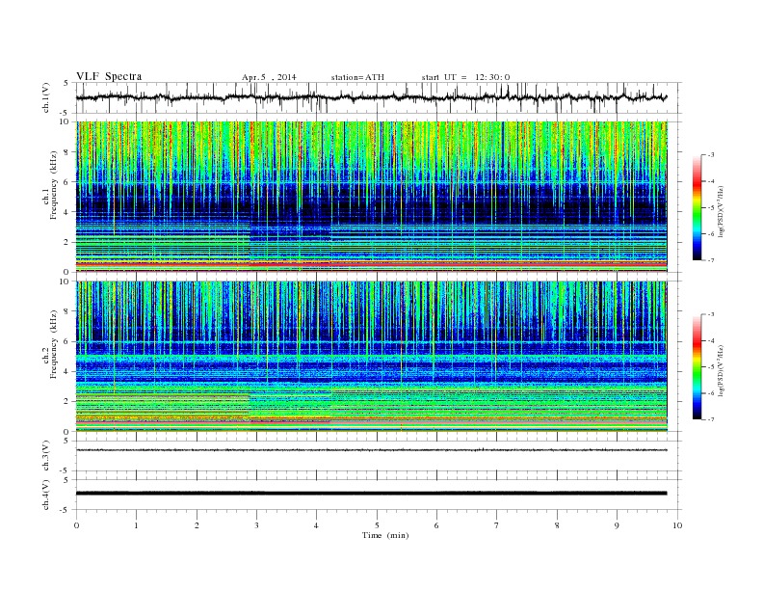Click the "-4" tick on ch.2 colorbar
Viewport: 763px width, 590px height.
[711, 340]
